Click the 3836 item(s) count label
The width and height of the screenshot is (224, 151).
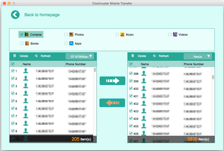point(198,139)
